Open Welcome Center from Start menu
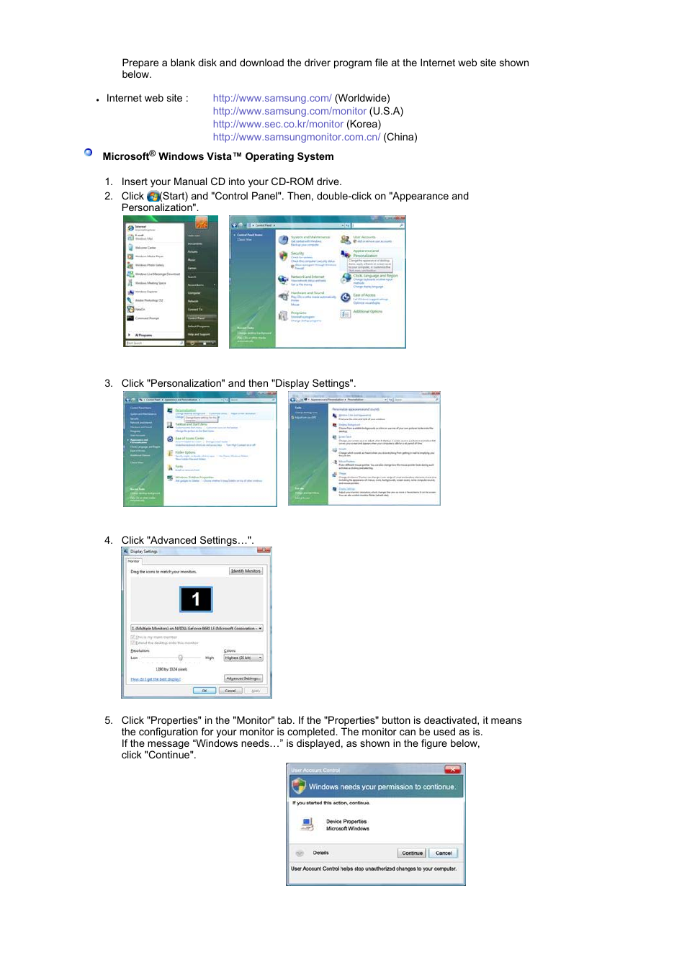 [x=145, y=248]
